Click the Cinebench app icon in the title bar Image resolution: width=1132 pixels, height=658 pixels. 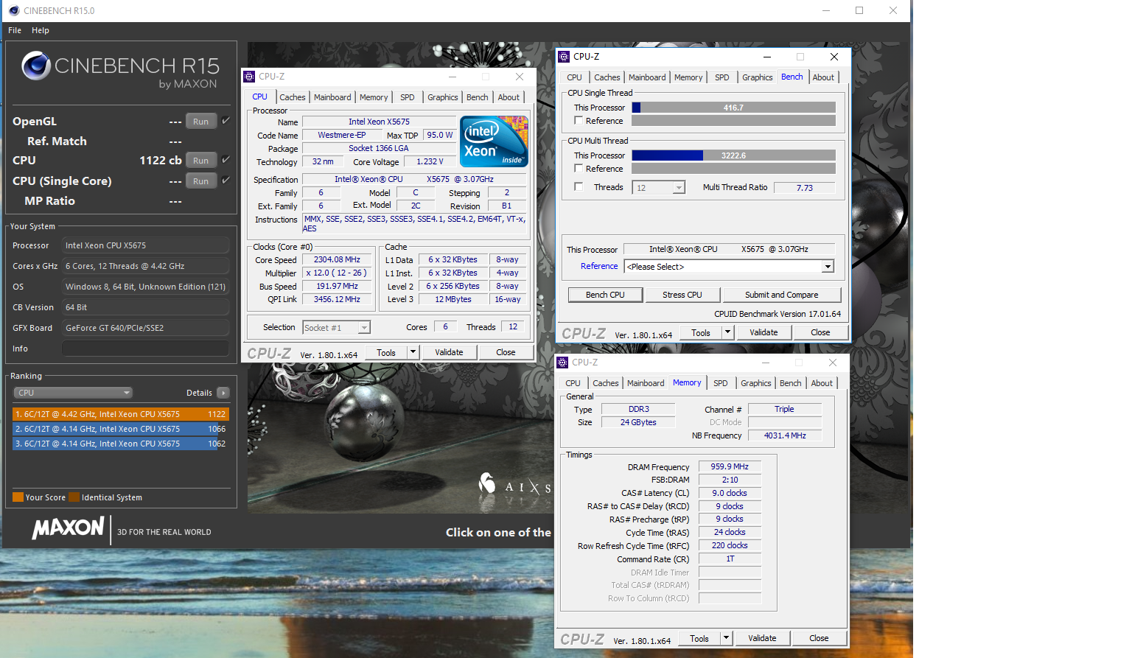click(14, 10)
